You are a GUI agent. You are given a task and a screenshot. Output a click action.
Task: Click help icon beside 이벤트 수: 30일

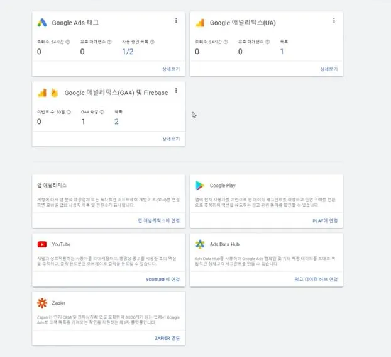pos(69,111)
